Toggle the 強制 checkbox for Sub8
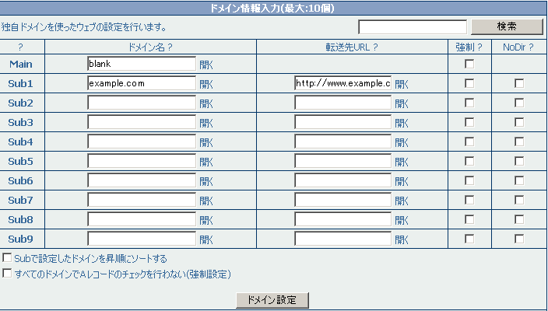Image resolution: width=548 pixels, height=311 pixels. coord(469,219)
